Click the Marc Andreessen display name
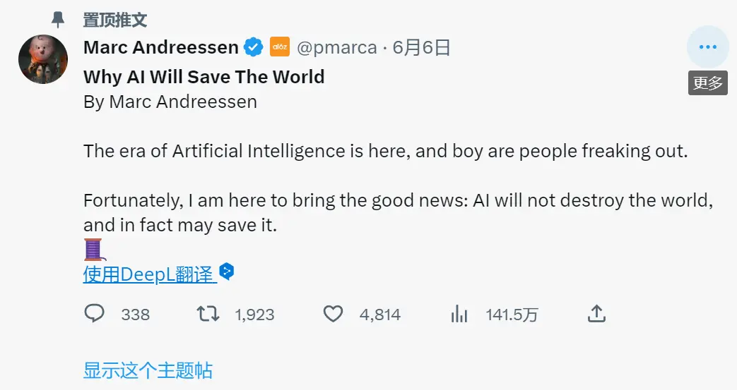 pos(160,47)
